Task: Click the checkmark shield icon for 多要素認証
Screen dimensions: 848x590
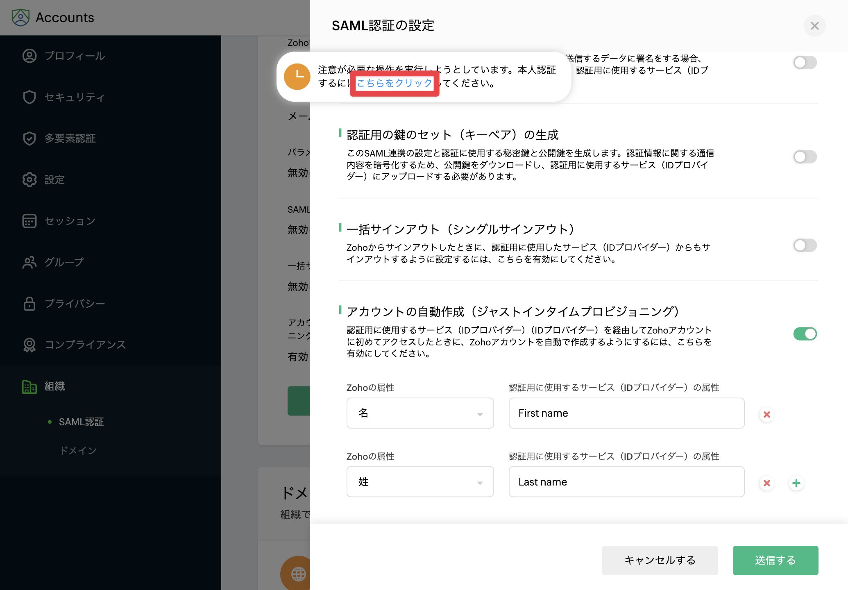Action: tap(29, 138)
